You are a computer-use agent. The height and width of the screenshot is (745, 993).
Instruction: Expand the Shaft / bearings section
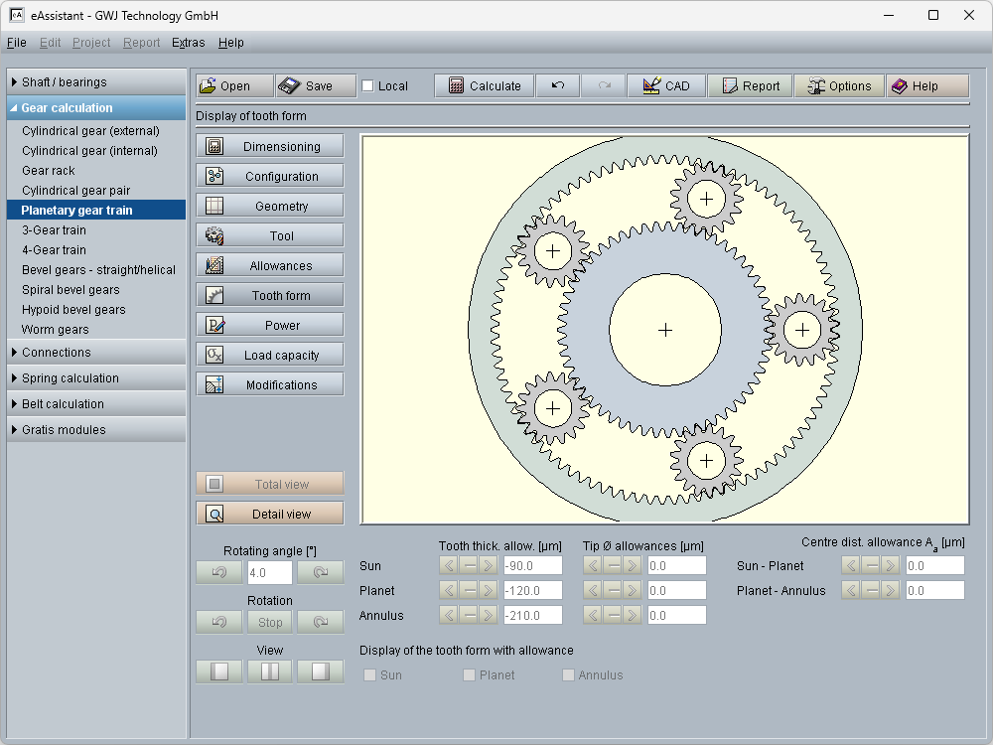[x=96, y=82]
